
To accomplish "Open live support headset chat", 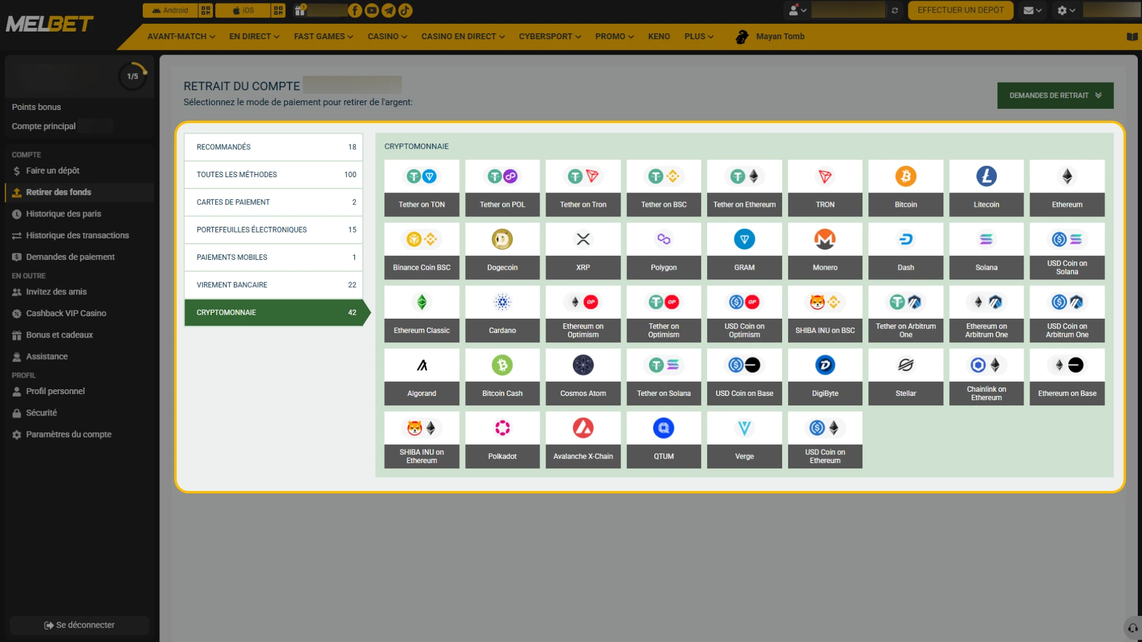I will pyautogui.click(x=1132, y=628).
